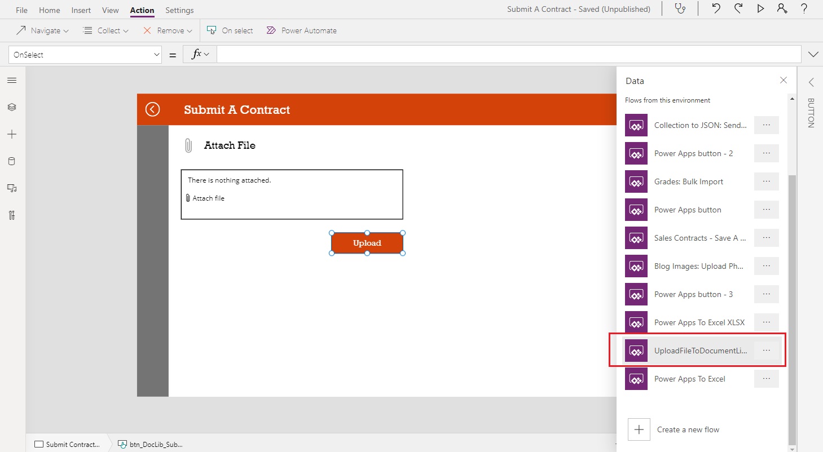Open the Settings menu item
Screen dimensions: 823x452
179,10
